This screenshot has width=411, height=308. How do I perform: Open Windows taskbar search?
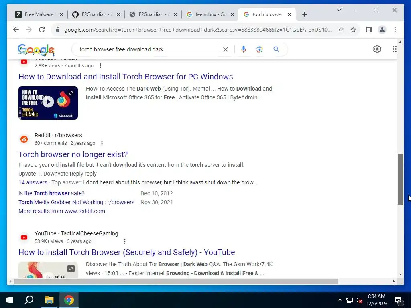pos(29,300)
